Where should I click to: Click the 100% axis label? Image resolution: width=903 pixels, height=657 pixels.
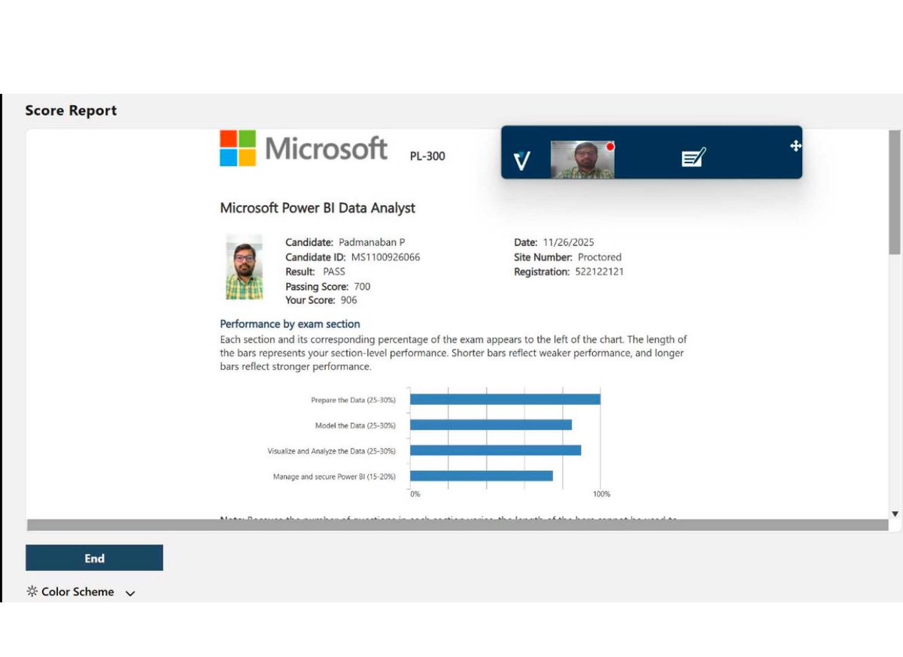click(x=601, y=494)
